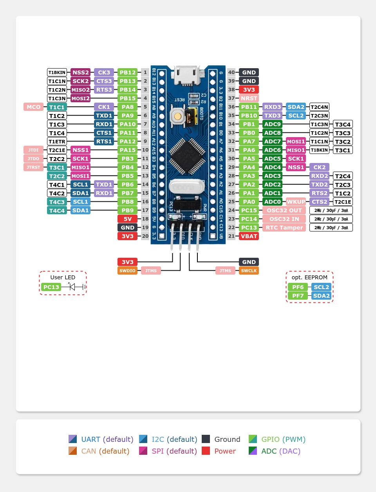Click the LED diode symbol next to PC13
The height and width of the screenshot is (492, 376).
(72, 287)
